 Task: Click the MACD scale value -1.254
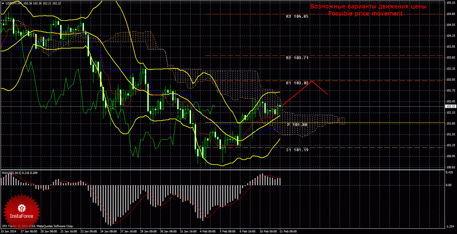pos(449,226)
